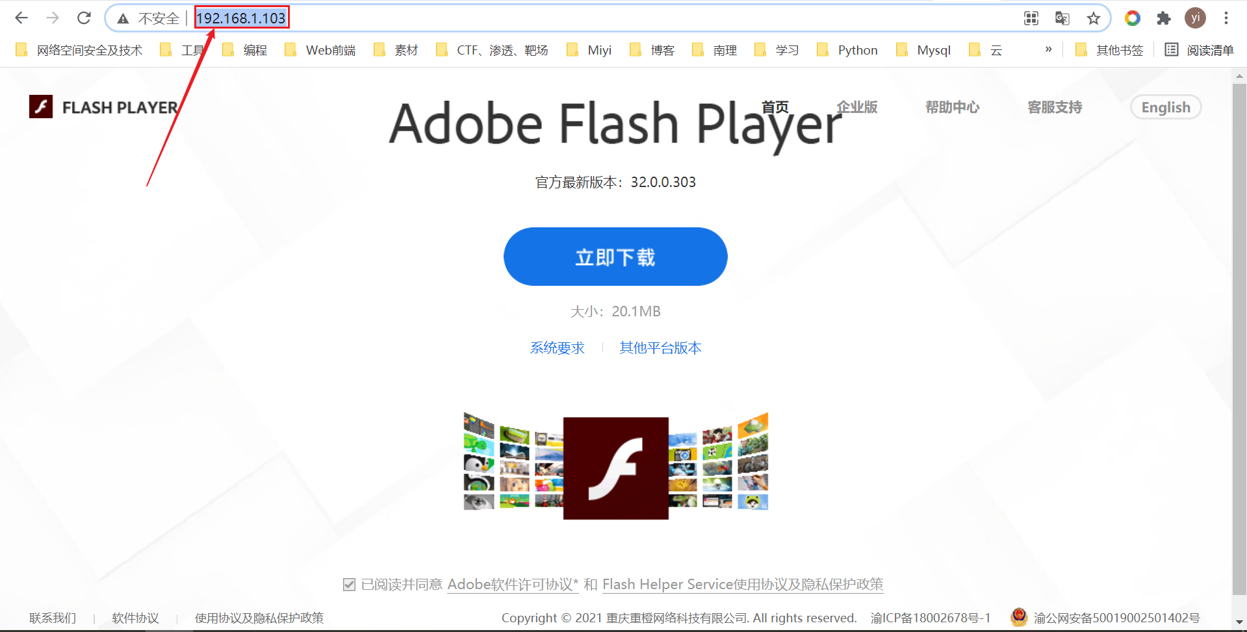Open the 其他书签 folder
Screen dimensions: 1247x632
1109,50
